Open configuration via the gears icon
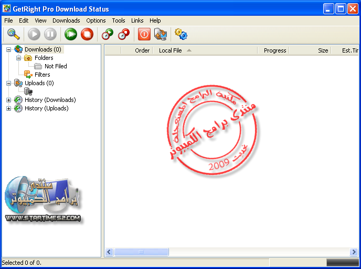 click(181, 34)
